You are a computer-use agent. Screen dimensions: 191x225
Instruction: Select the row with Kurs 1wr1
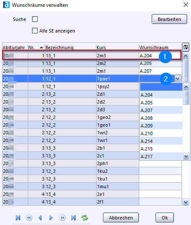(71, 140)
